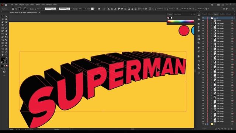
Task: Open the control bar stroke color dropdown
Action: 27,9
